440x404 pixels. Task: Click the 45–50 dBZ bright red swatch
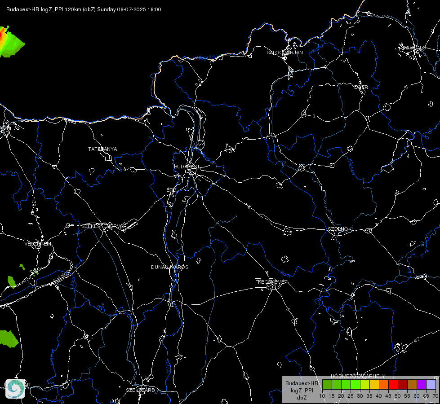pos(393,384)
